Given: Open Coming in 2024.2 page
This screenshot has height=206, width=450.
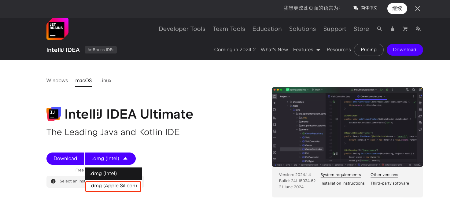Looking at the screenshot, I should click(x=235, y=50).
